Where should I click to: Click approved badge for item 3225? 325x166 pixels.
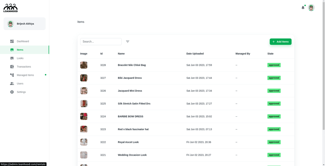pyautogui.click(x=274, y=104)
